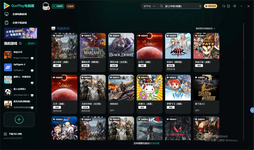254x150 pixels.
Task: Open the 武士传奇 (美服) game card titled in the first row
Action: (65, 52)
